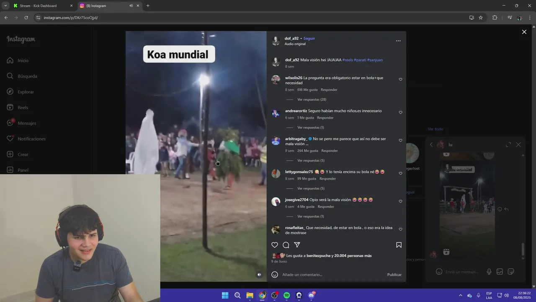Expand Ver respuestas (1) under josegive2704
Screen dimensions: 536x302
pyautogui.click(x=310, y=216)
